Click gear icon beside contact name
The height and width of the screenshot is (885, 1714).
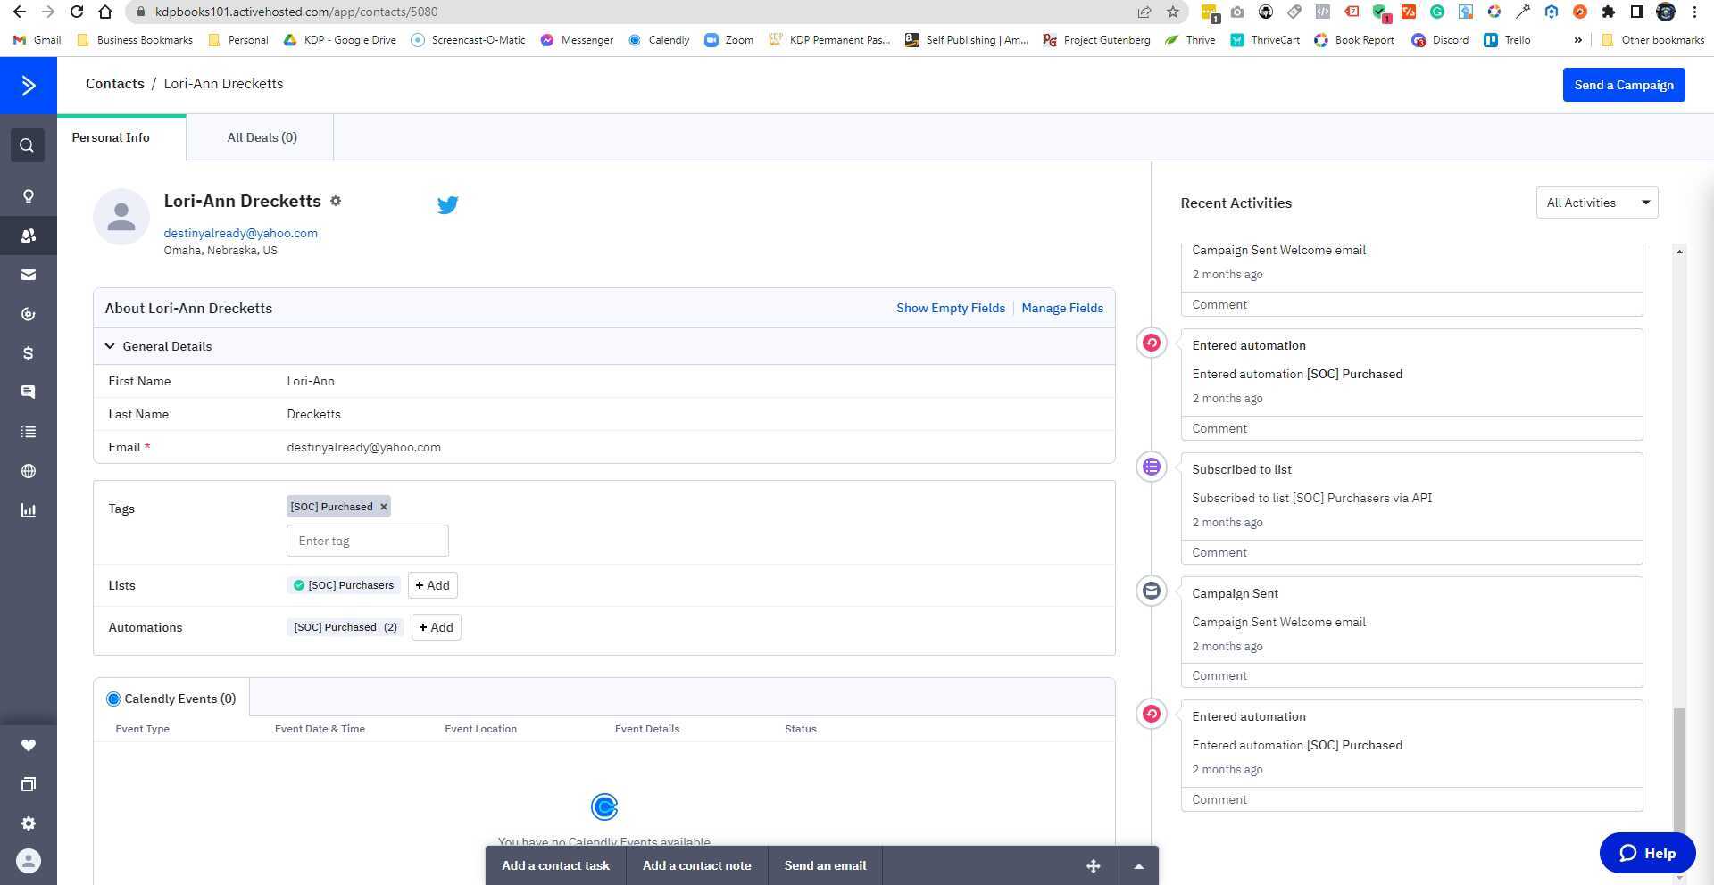pyautogui.click(x=336, y=202)
